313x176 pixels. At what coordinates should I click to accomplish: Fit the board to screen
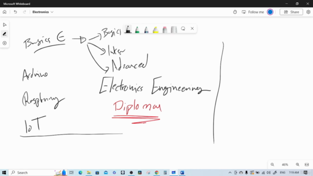(307, 165)
